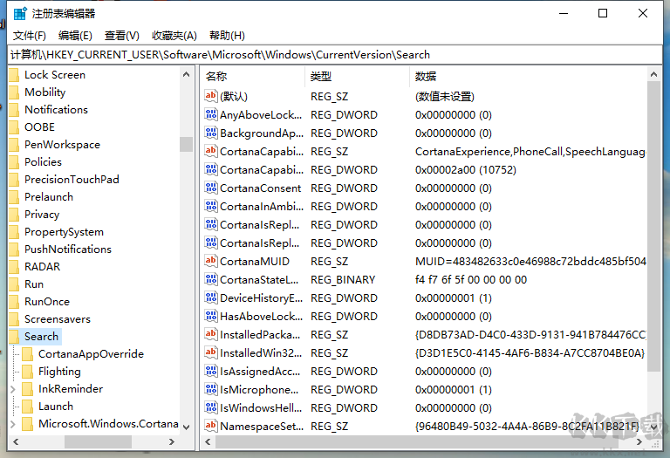Viewport: 670px width, 458px height.
Task: Select the PushNotifications key
Action: tap(68, 250)
